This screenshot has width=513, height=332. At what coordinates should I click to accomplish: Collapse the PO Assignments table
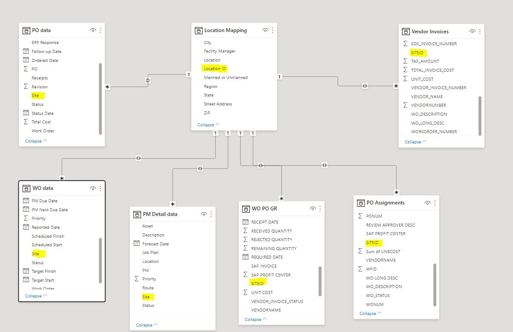click(371, 313)
